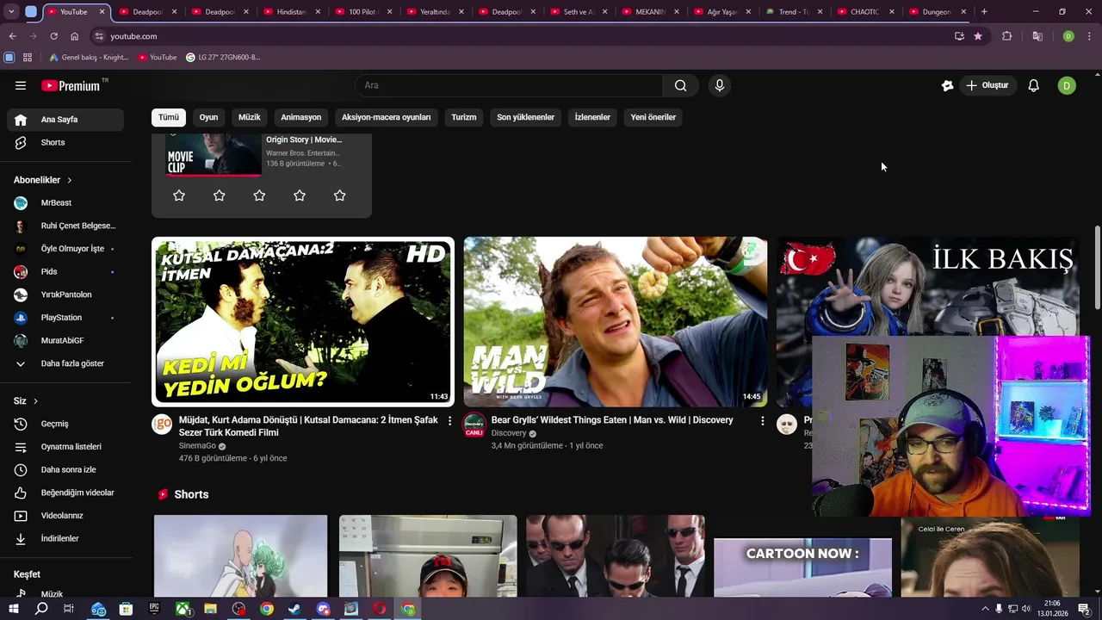Open Steam from the Windows taskbar

(x=294, y=609)
